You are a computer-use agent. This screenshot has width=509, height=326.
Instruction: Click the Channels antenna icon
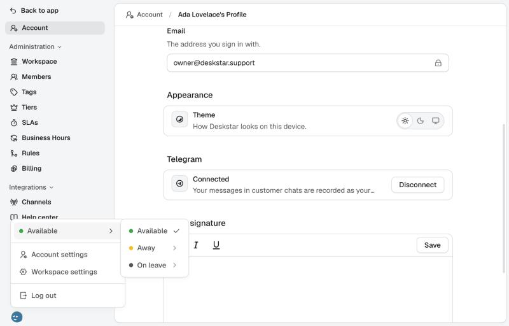point(14,202)
